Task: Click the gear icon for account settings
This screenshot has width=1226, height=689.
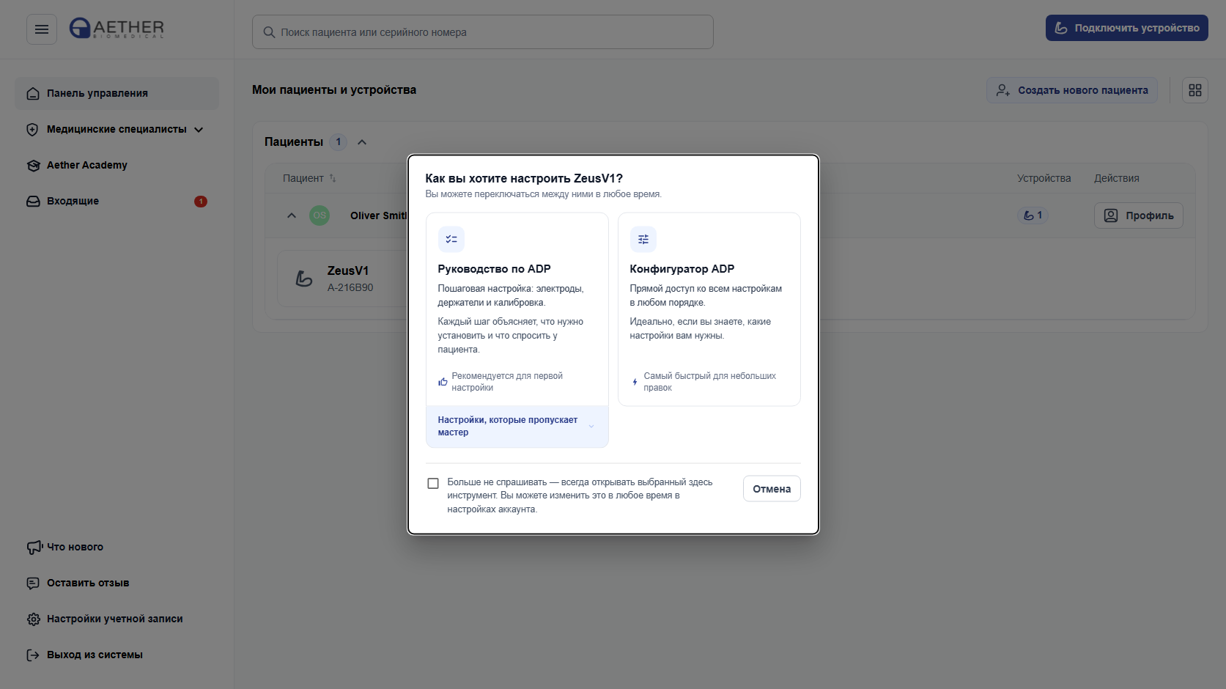Action: pos(34,619)
